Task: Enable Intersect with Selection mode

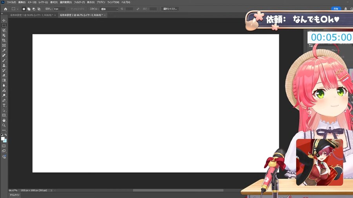Action: coord(39,9)
